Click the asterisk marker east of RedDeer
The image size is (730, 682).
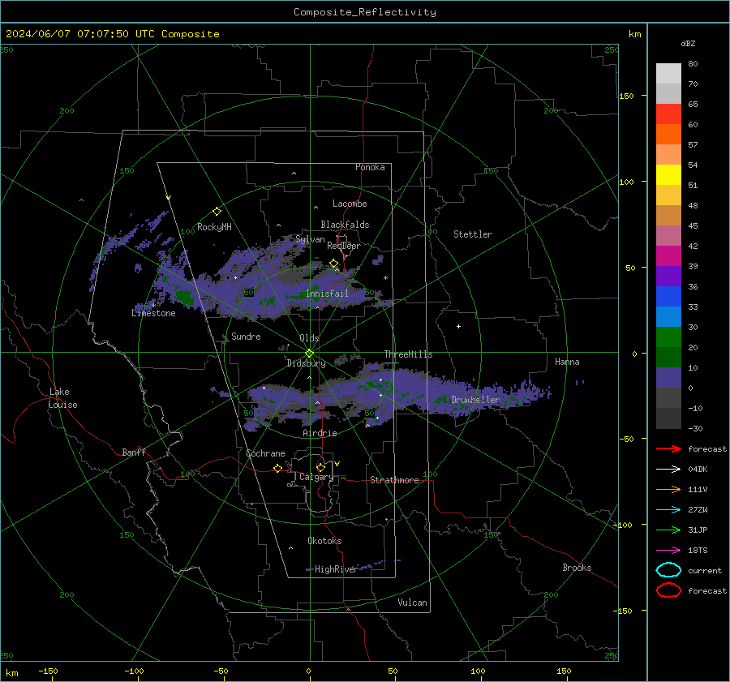[385, 278]
